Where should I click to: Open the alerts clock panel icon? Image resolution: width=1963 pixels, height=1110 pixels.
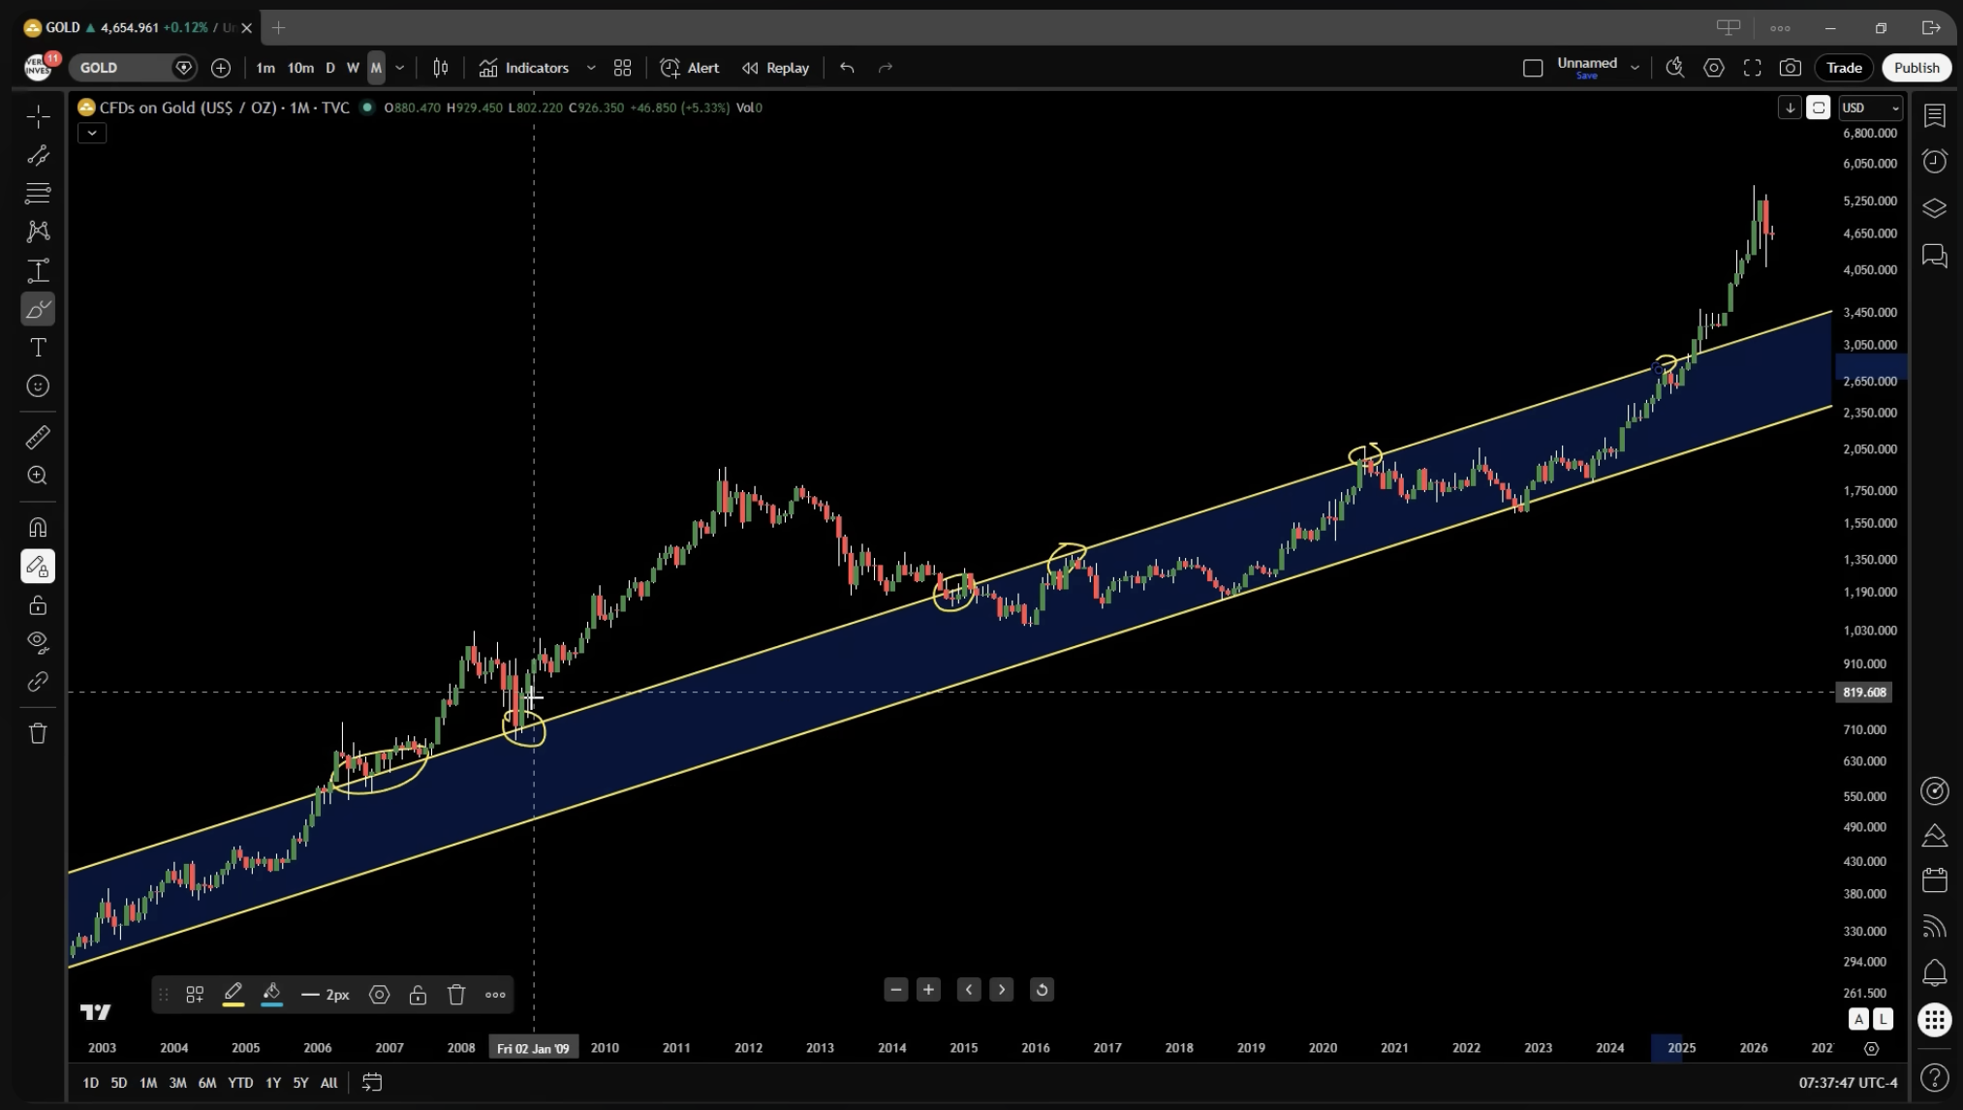tap(1934, 161)
